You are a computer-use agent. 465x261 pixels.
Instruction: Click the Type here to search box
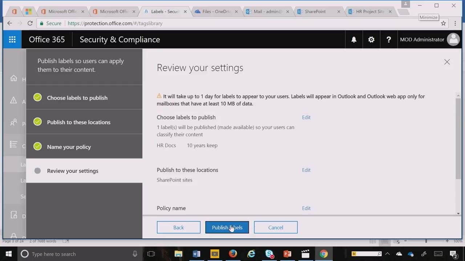point(80,254)
